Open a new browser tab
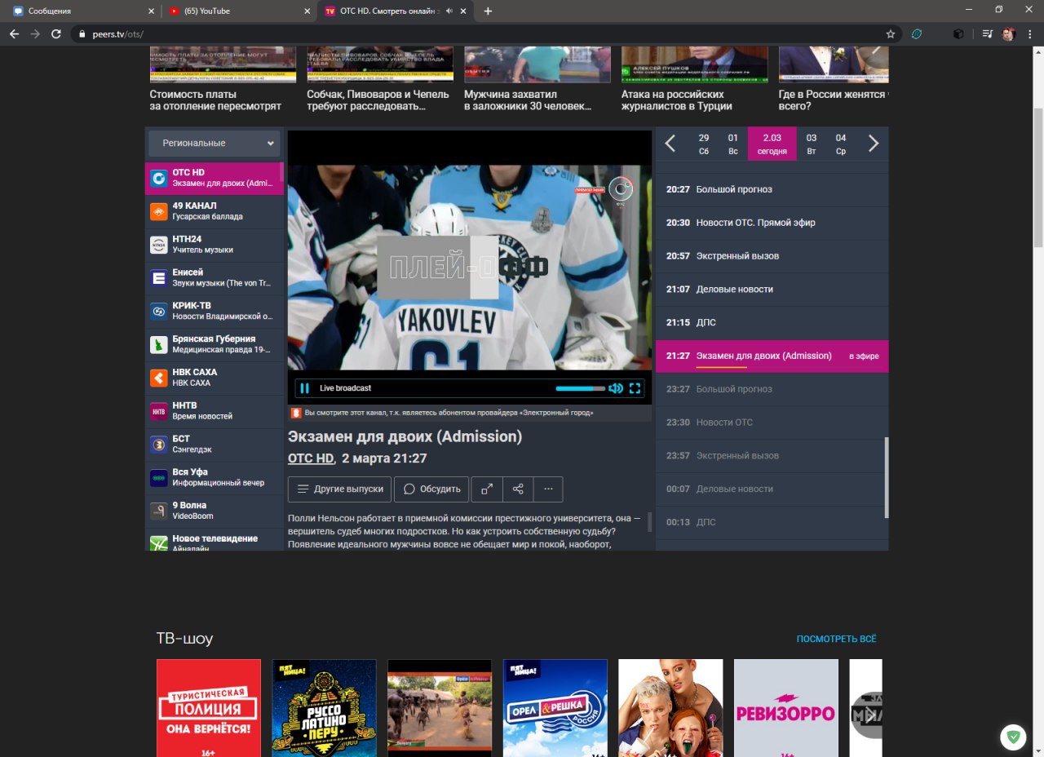The width and height of the screenshot is (1044, 757). point(488,11)
